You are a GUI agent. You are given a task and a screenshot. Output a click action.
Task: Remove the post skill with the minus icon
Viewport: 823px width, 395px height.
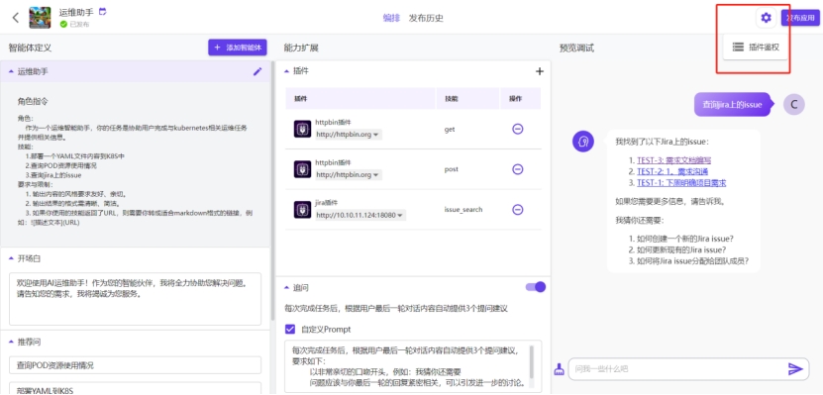(x=518, y=169)
